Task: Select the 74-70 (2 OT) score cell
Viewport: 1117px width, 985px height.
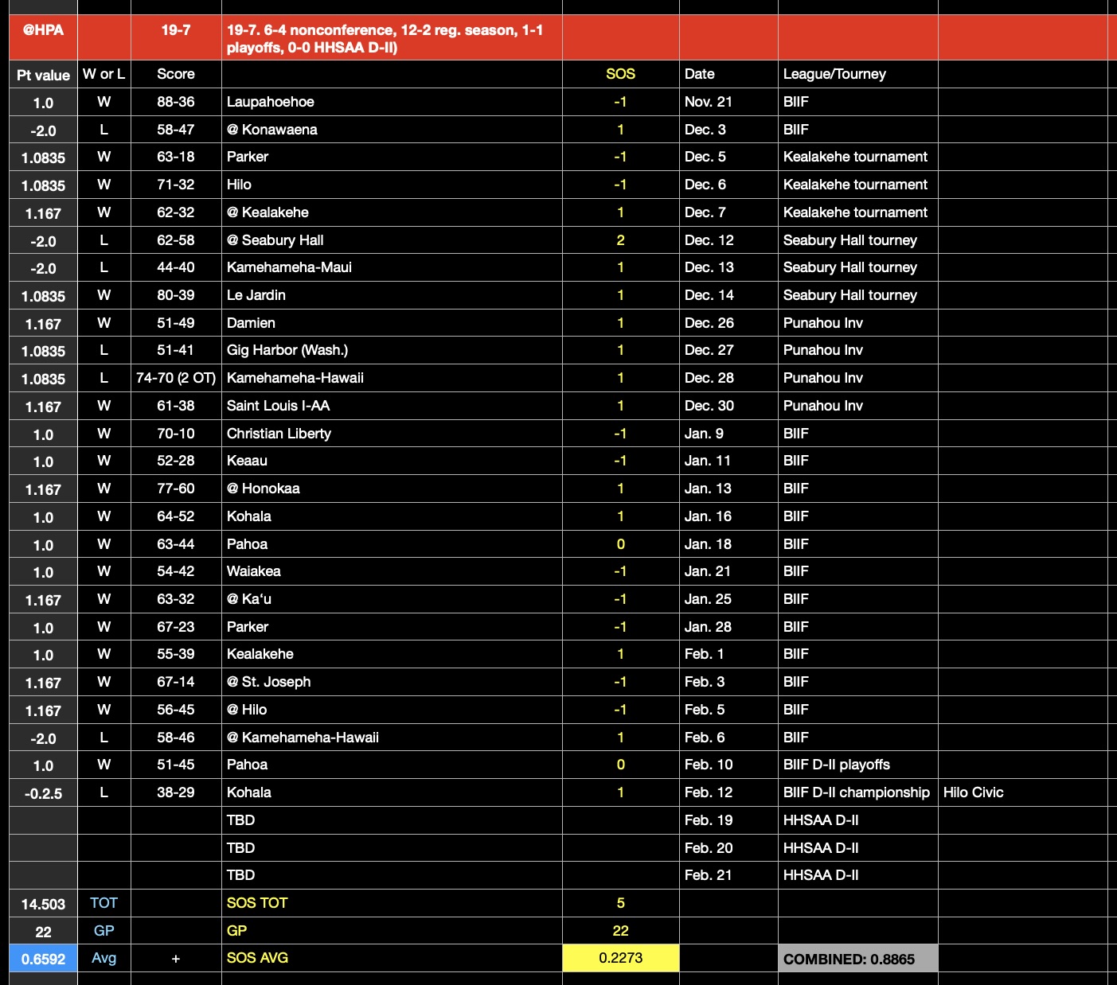Action: tap(176, 378)
